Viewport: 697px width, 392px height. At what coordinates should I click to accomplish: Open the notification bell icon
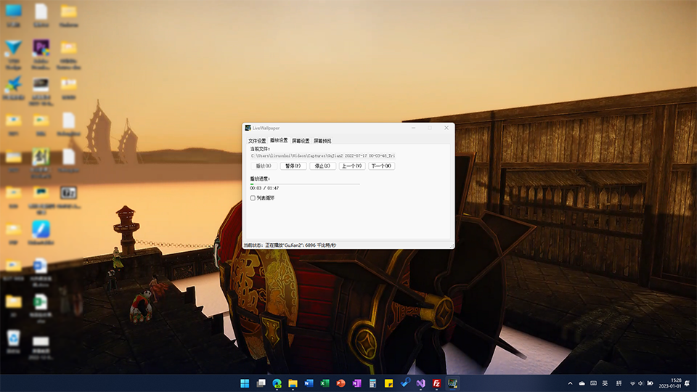tap(688, 383)
